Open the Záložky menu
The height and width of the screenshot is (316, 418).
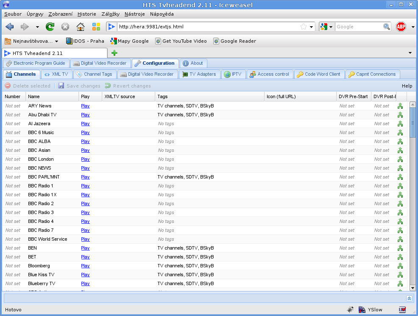click(110, 14)
